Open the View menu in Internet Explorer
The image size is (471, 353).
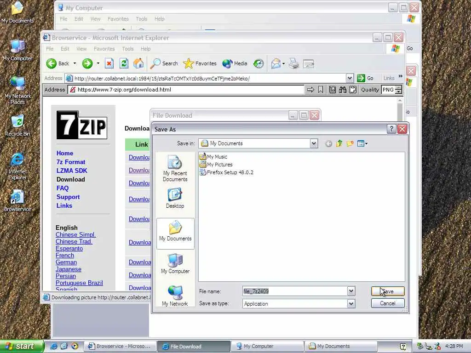point(81,49)
